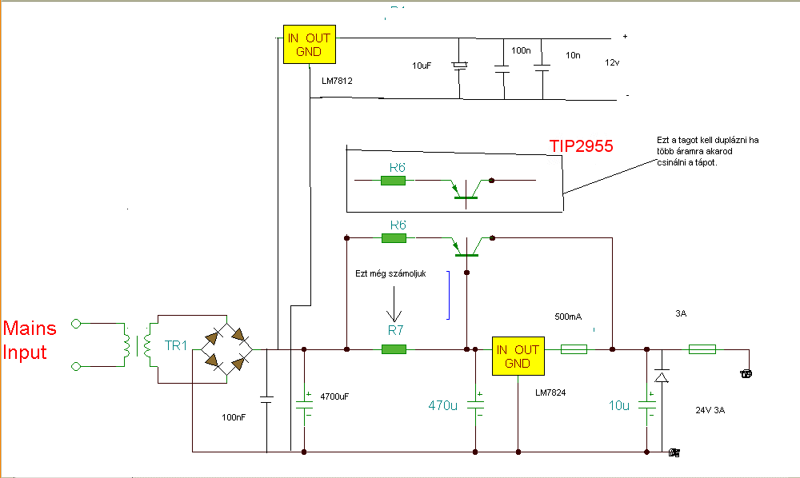The height and width of the screenshot is (478, 800).
Task: Click the red TIP2955 label
Action: (581, 146)
